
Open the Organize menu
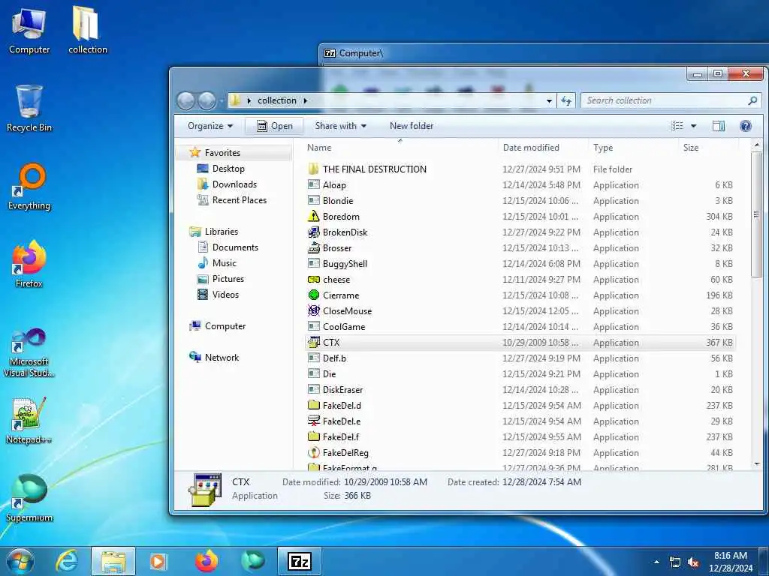click(x=210, y=126)
